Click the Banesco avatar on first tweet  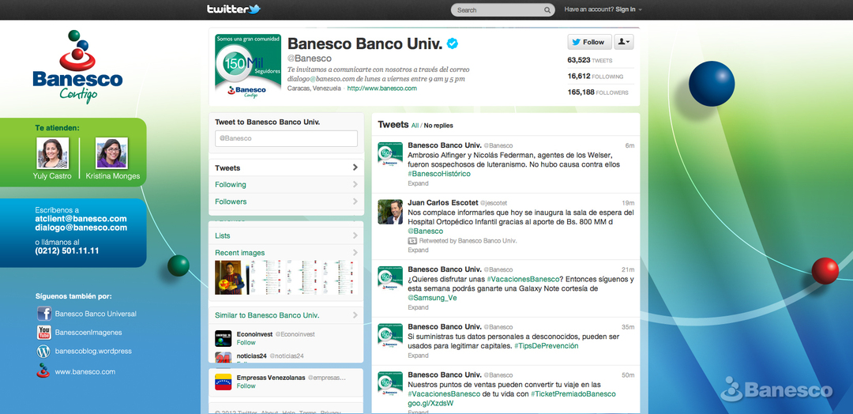(x=390, y=154)
